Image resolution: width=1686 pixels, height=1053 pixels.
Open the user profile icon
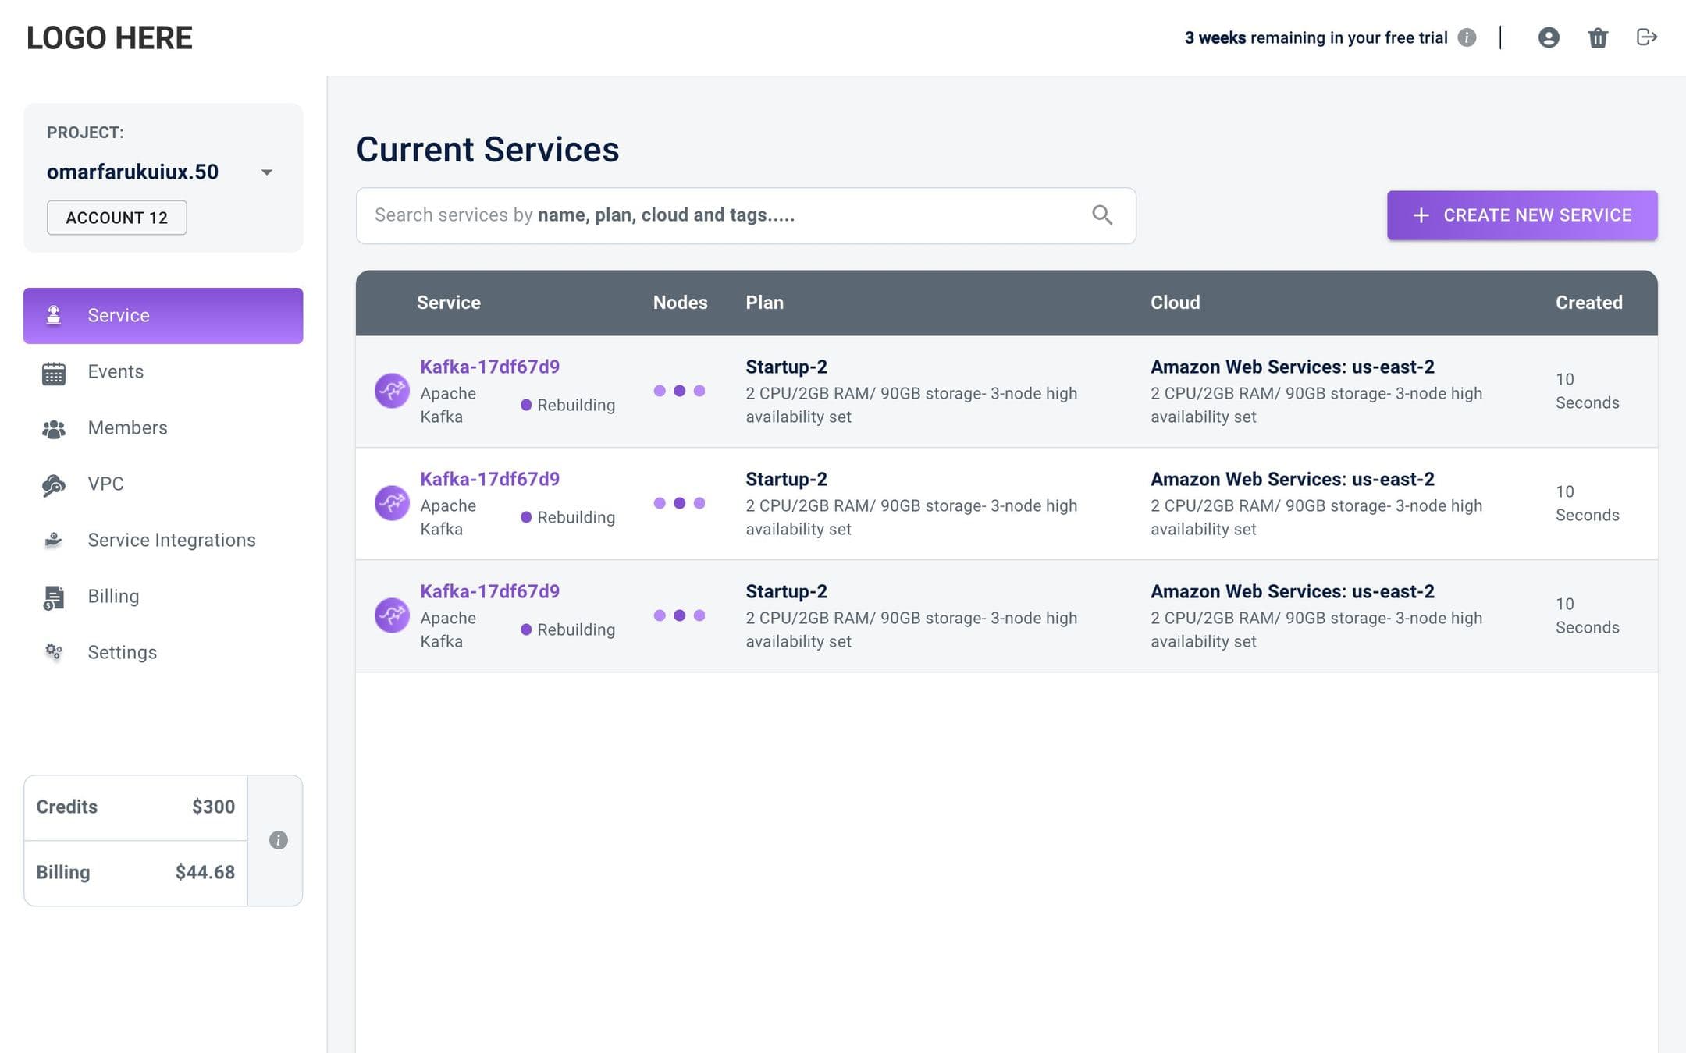[1549, 37]
